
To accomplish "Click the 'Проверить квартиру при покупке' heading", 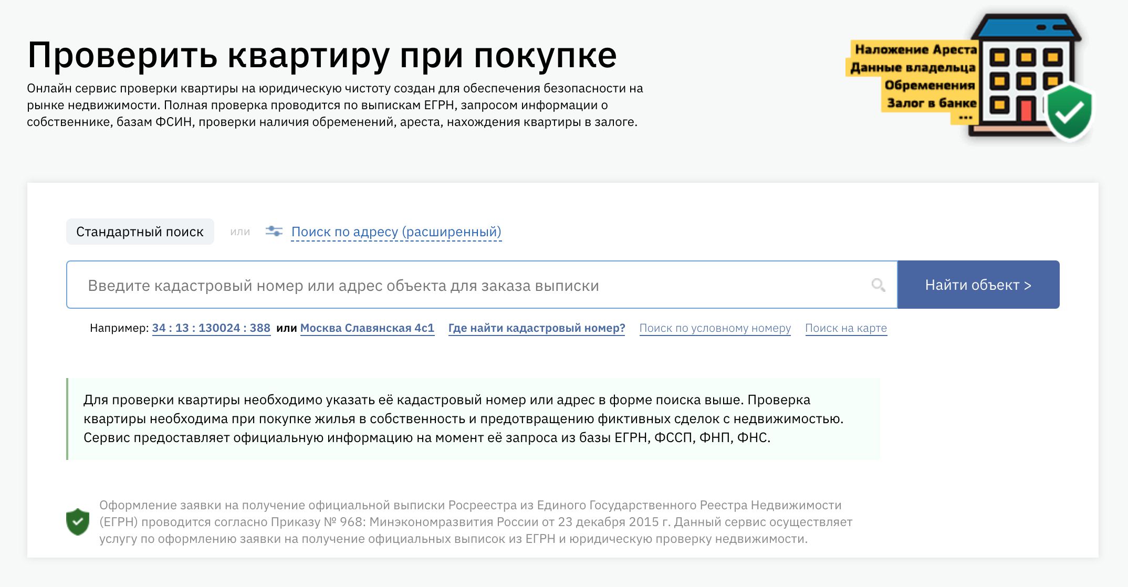I will click(322, 55).
